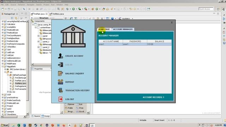Click the greyed LOG IN label
The height and width of the screenshot is (127, 226).
(x=69, y=65)
